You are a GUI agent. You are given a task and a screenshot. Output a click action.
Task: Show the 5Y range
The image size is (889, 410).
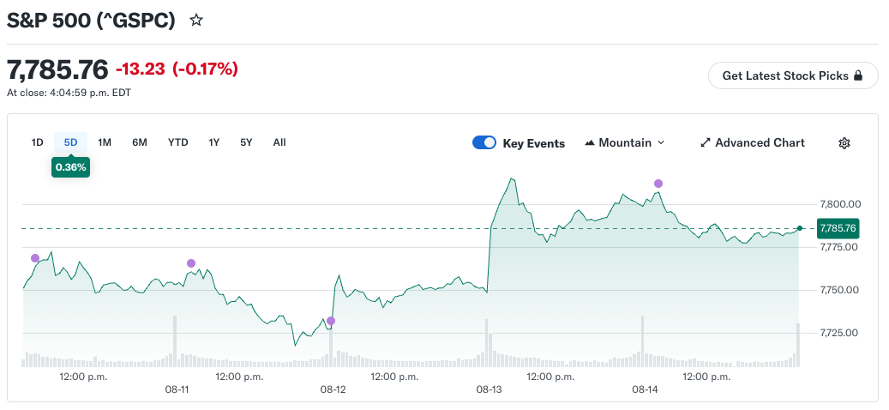coord(246,142)
